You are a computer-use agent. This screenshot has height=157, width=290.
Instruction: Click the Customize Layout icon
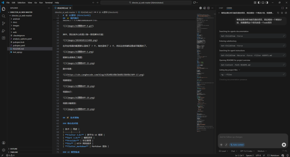tap(255, 3)
